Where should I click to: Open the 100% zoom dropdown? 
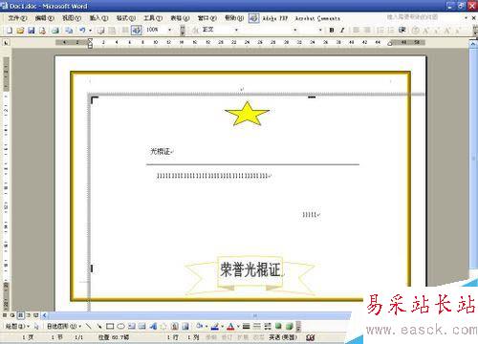[169, 30]
